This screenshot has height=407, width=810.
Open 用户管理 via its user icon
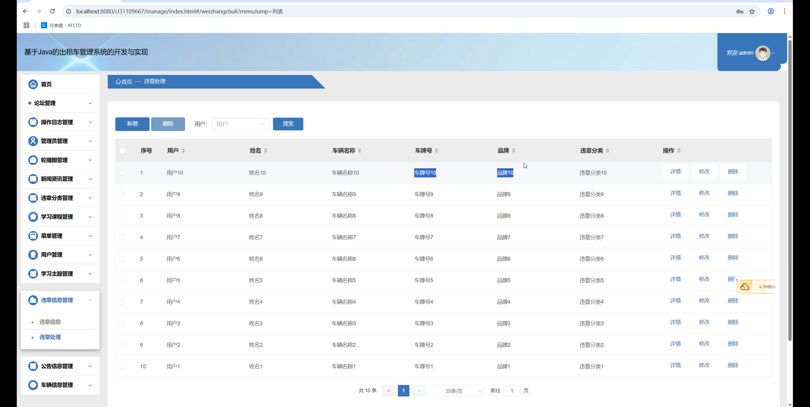tap(33, 255)
